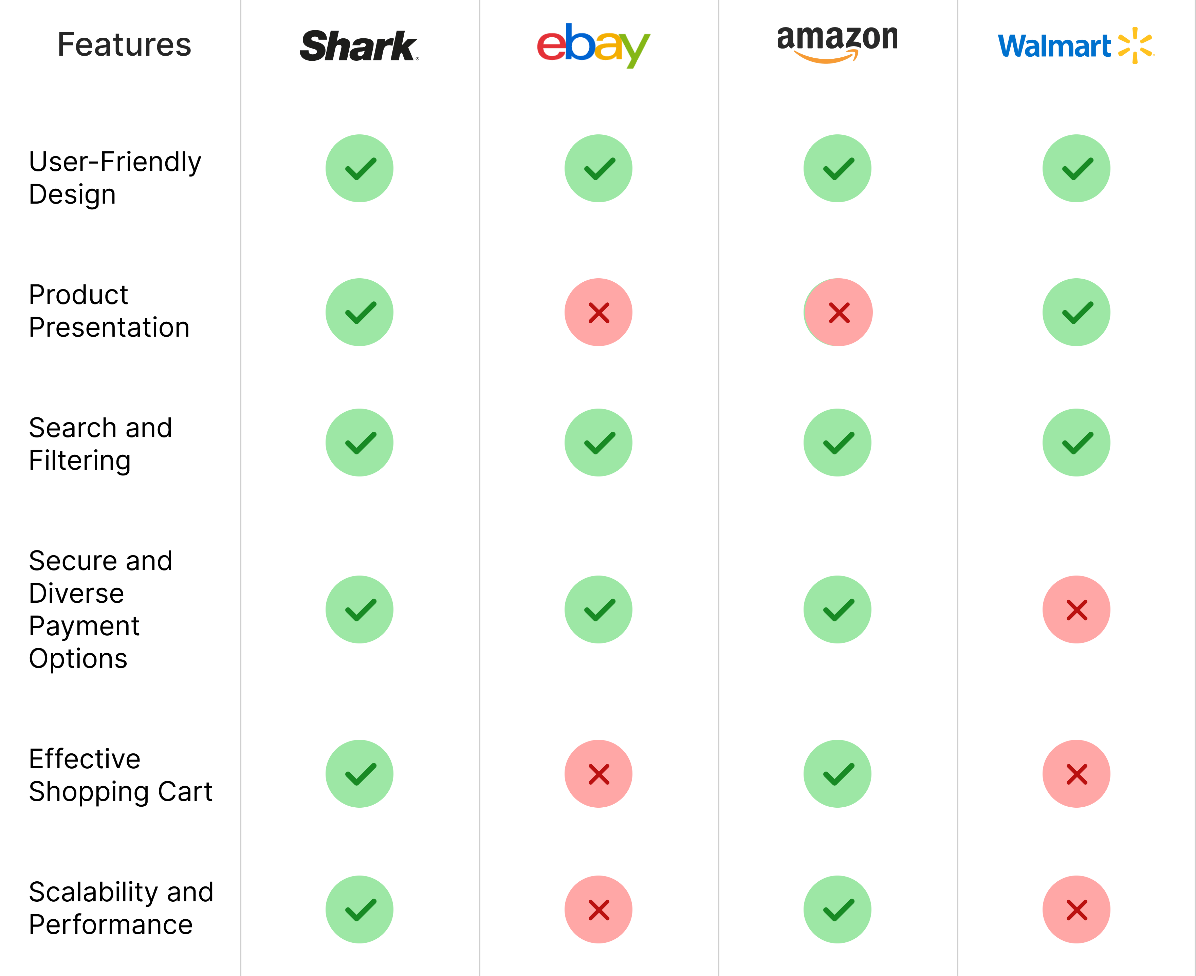Select the Secure and Diverse Payment Options label
This screenshot has width=1196, height=976.
(100, 609)
